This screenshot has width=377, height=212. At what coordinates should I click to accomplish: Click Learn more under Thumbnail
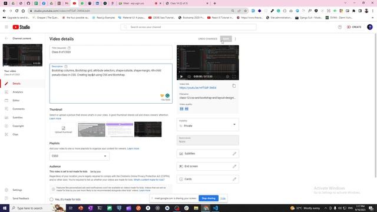[55, 118]
